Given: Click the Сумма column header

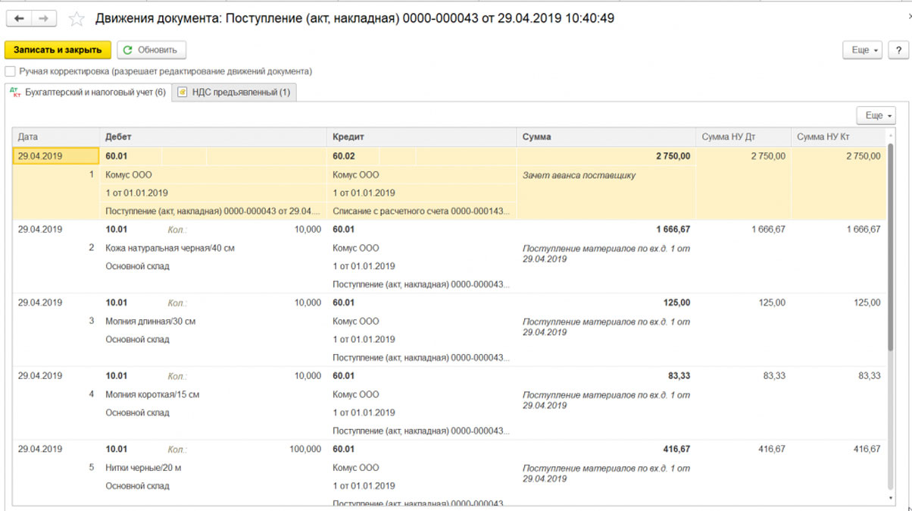Looking at the screenshot, I should 536,137.
